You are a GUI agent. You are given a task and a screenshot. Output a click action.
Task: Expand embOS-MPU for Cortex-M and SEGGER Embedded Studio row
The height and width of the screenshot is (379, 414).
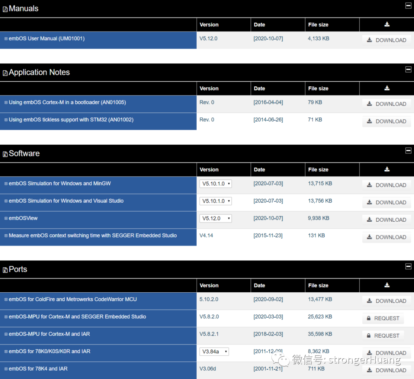pos(6,317)
